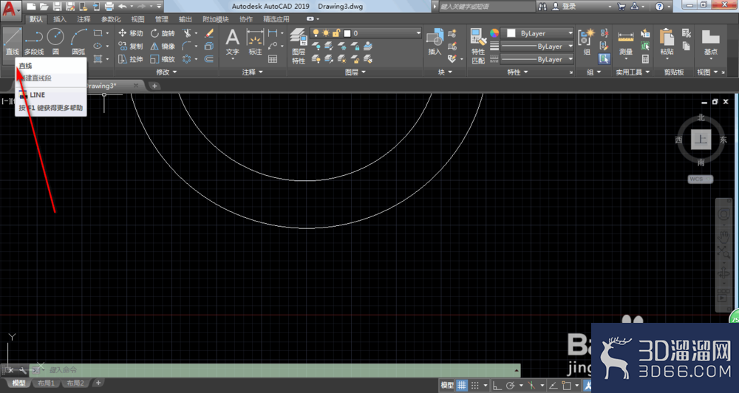Click the offset tool icon

pos(209,59)
